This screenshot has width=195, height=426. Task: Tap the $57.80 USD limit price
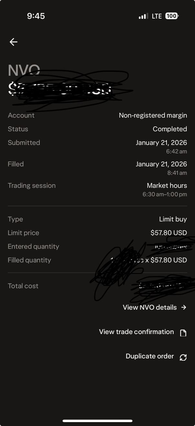coord(169,233)
